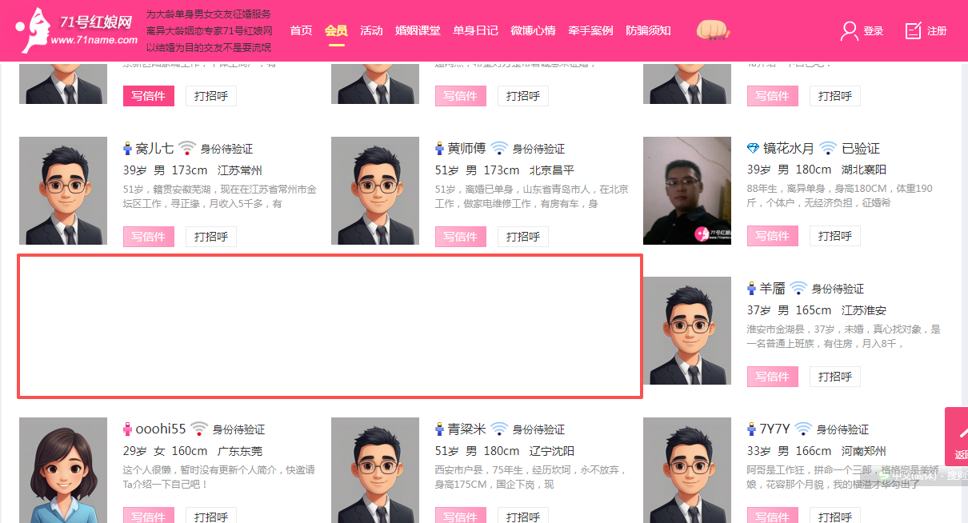Open the profile name 镜花水月
The width and height of the screenshot is (968, 523).
coord(789,149)
